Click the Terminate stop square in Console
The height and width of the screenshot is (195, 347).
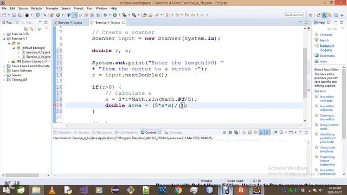[x=224, y=132]
